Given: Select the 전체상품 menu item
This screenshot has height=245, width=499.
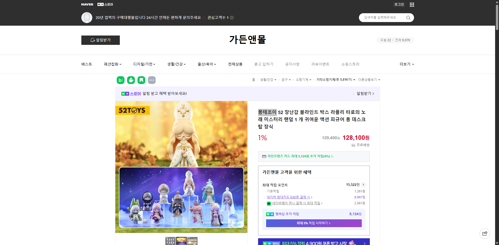Looking at the screenshot, I should (x=235, y=64).
